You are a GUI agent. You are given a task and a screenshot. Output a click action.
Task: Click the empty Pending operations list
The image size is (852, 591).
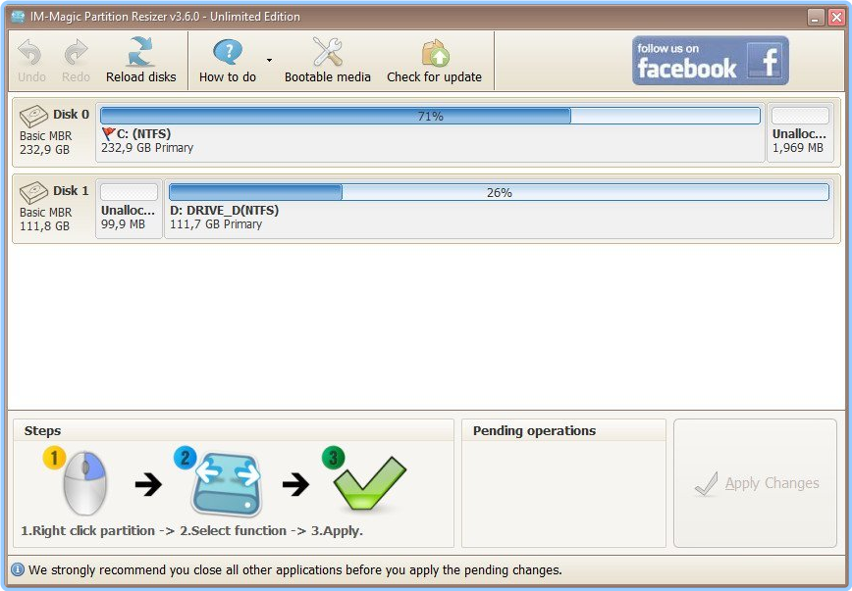click(x=563, y=494)
